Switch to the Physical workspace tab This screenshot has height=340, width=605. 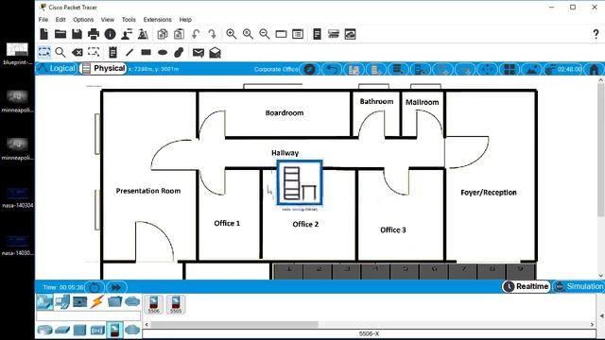[x=103, y=69]
